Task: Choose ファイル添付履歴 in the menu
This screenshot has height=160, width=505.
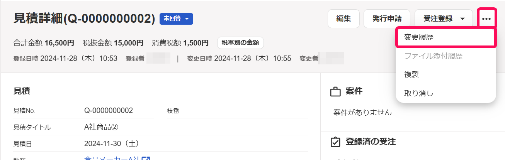Action: point(433,56)
